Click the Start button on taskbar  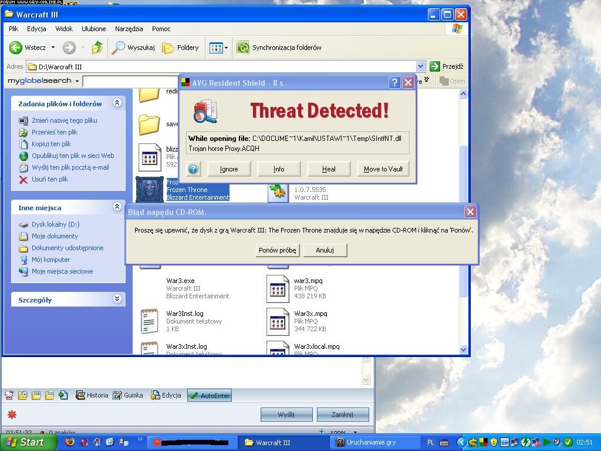[28, 442]
